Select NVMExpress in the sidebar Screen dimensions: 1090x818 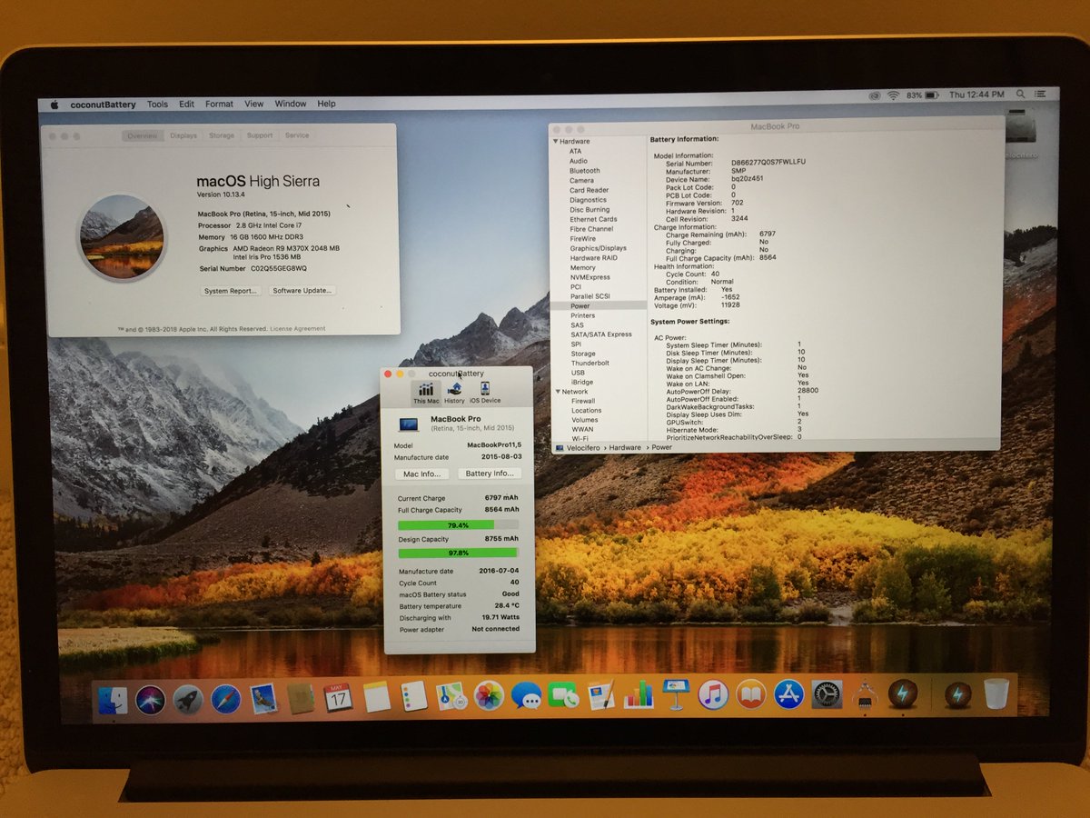pyautogui.click(x=590, y=277)
